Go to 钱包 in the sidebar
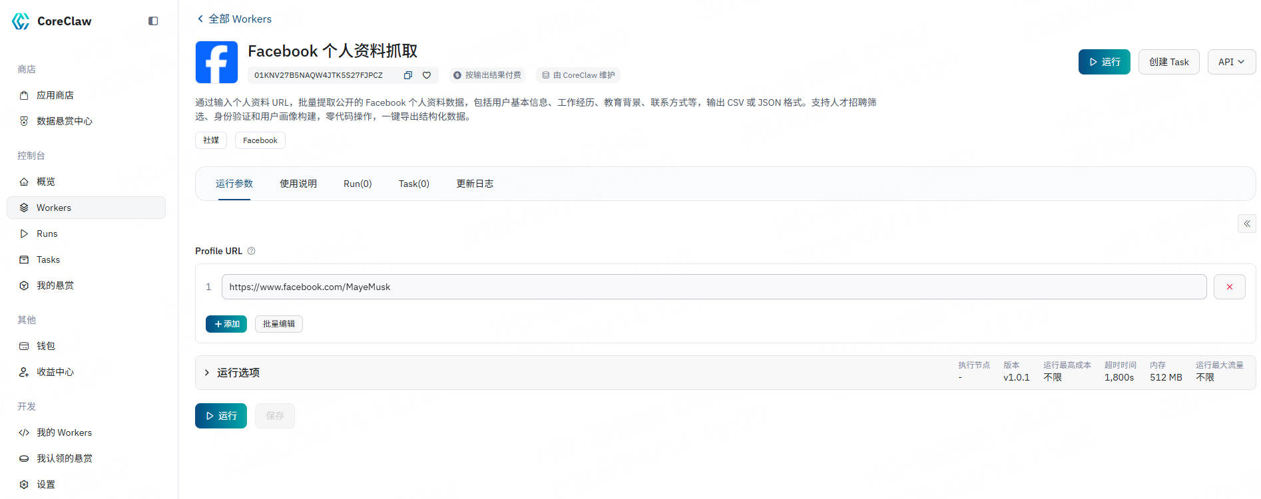 [x=46, y=346]
